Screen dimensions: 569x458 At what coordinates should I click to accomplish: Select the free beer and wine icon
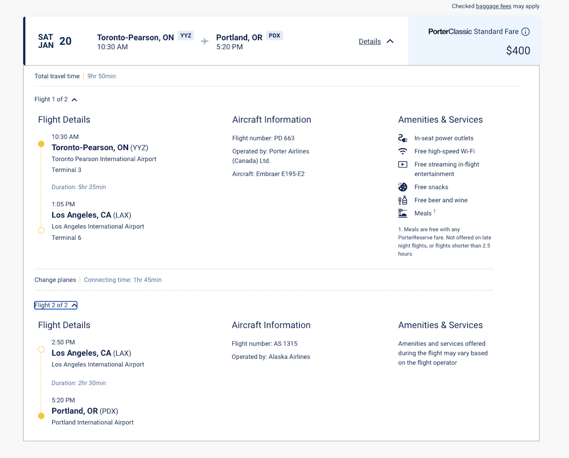coord(403,200)
